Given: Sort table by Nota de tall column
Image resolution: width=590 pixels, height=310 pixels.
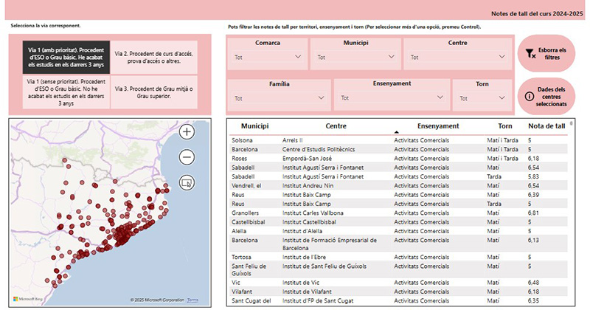Looking at the screenshot, I should click(x=546, y=126).
